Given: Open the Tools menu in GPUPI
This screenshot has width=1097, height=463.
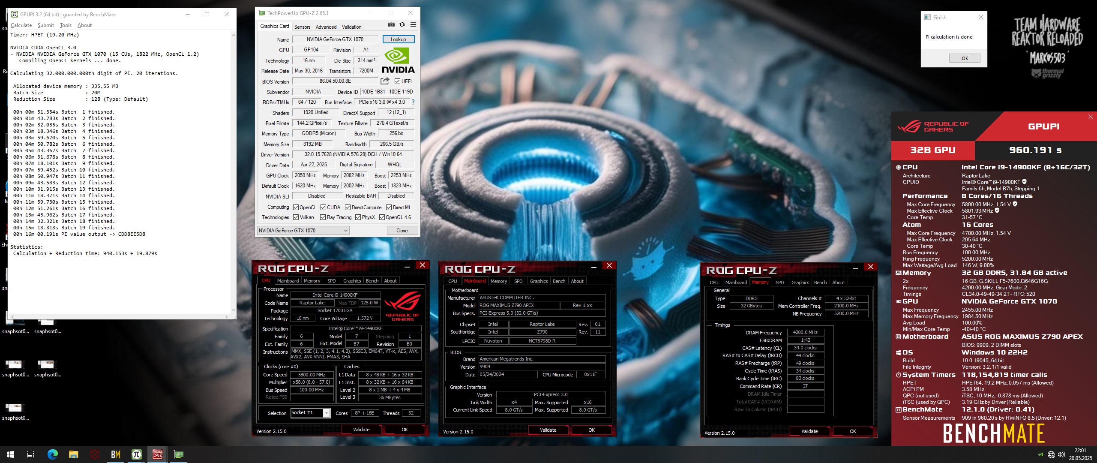Looking at the screenshot, I should [x=66, y=25].
